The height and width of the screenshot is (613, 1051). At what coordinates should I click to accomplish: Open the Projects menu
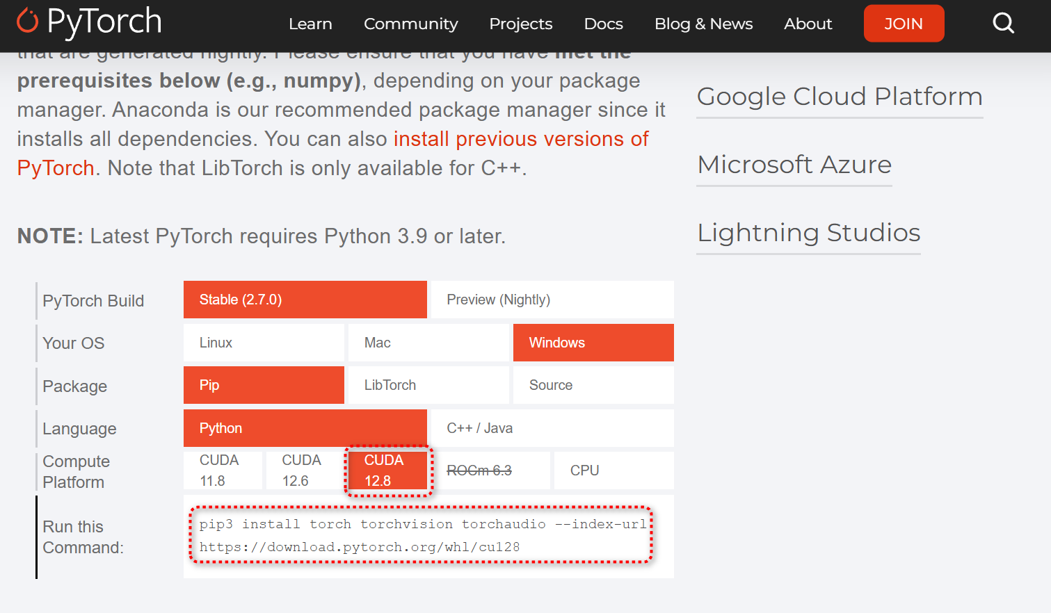(521, 24)
